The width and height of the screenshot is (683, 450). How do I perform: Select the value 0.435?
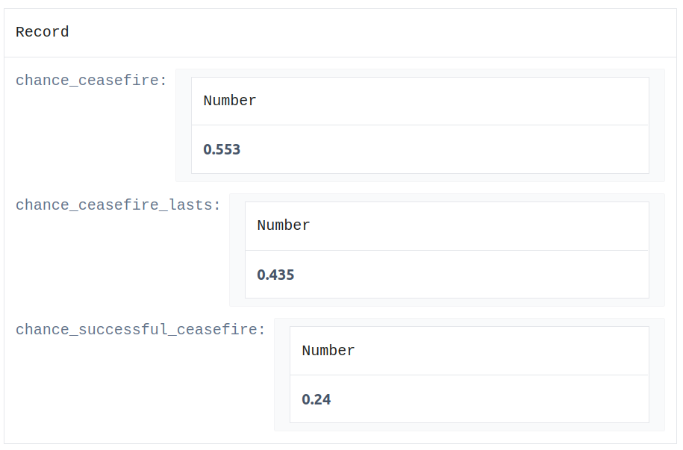pyautogui.click(x=275, y=275)
